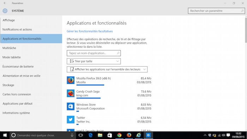Click the Candy Crush Saga app icon
The width and height of the screenshot is (247, 139).
pos(71,93)
